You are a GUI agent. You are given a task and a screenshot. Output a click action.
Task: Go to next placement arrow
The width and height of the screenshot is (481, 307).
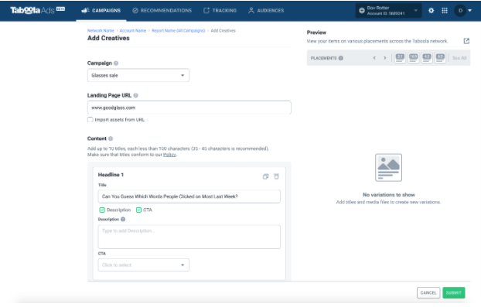pos(385,58)
